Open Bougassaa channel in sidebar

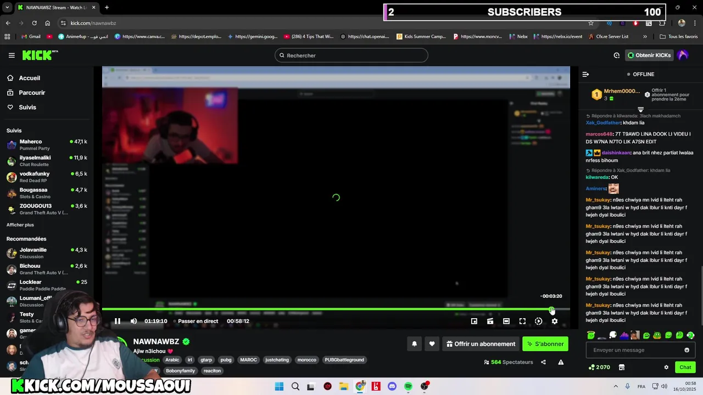(47, 193)
